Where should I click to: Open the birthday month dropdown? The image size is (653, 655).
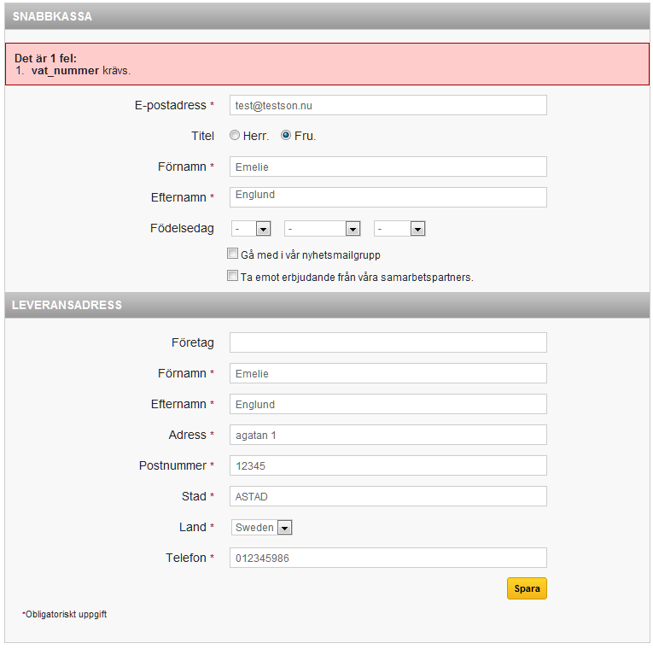[323, 229]
